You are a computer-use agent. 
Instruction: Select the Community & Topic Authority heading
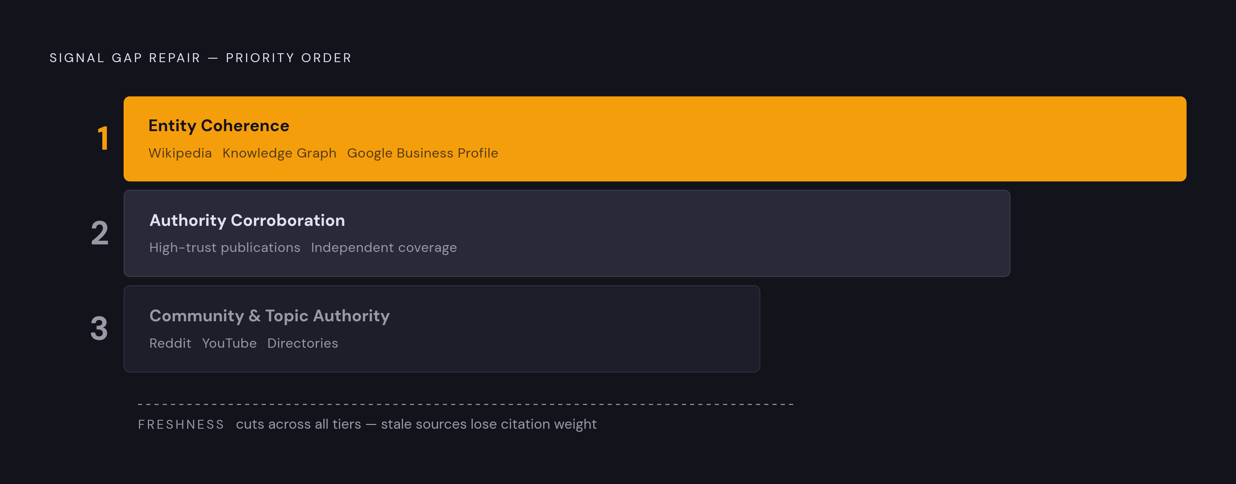pyautogui.click(x=270, y=316)
